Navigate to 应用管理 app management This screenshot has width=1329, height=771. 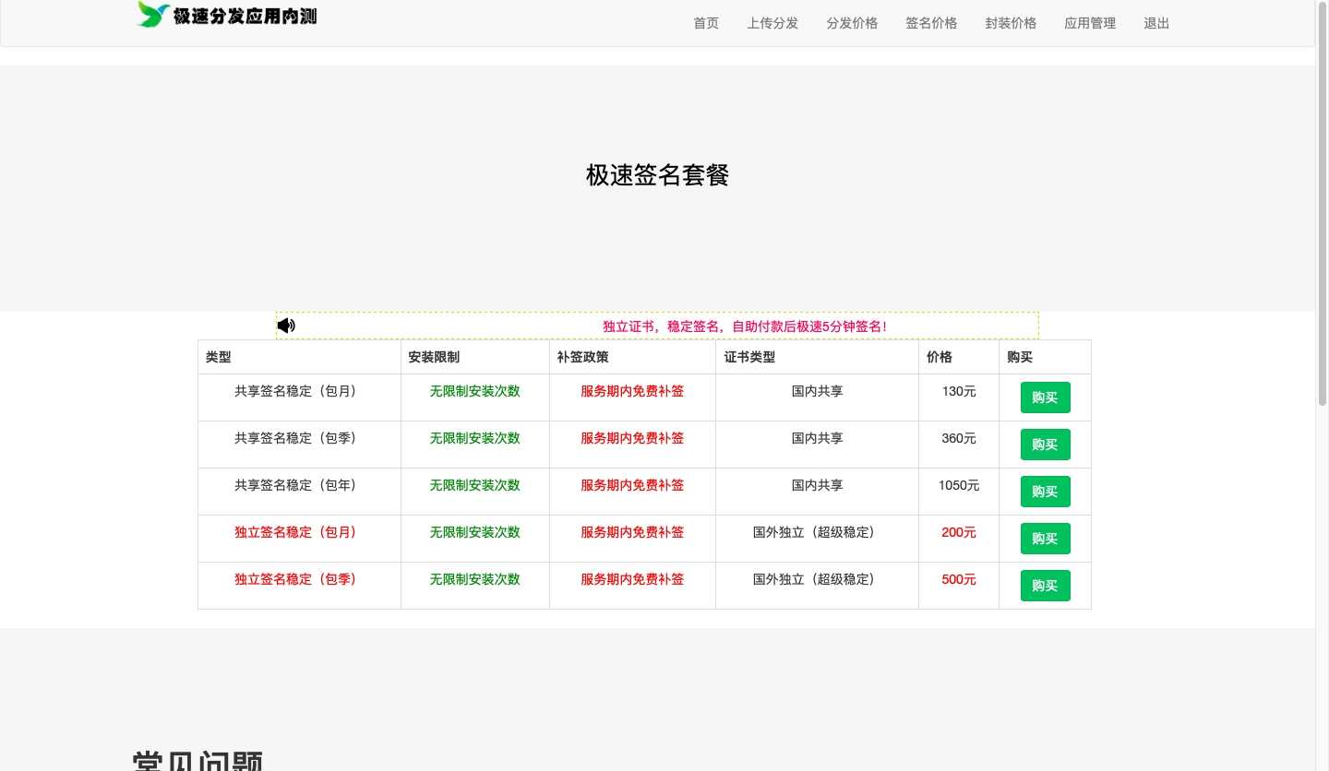[x=1090, y=23]
